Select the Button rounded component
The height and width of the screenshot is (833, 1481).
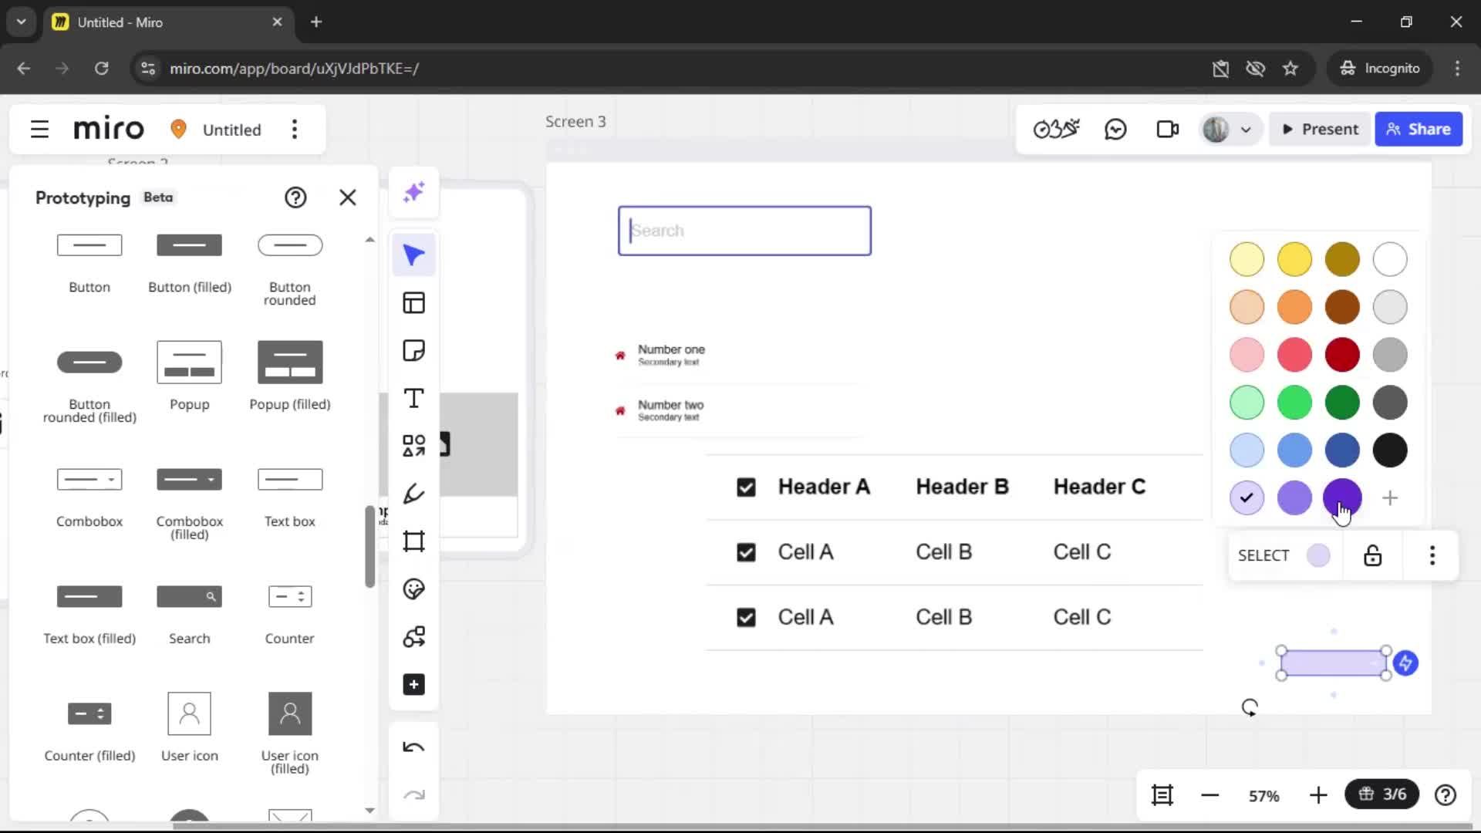290,269
